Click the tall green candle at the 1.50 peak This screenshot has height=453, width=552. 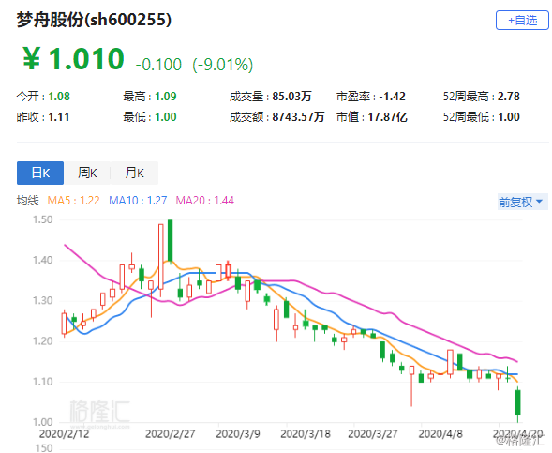[x=170, y=241]
